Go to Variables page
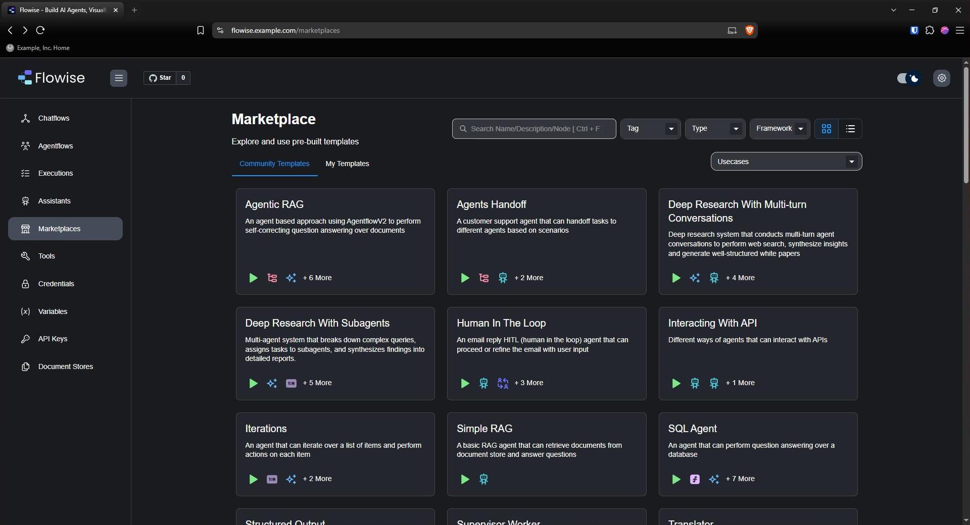 point(65,311)
